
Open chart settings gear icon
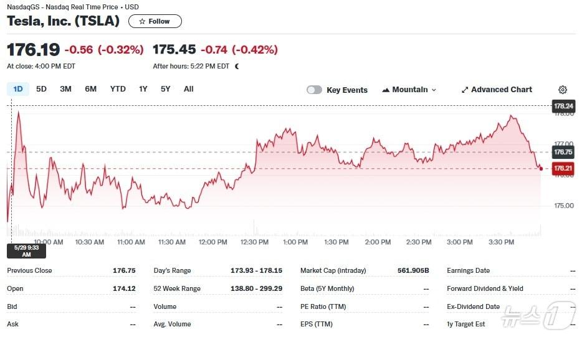563,90
